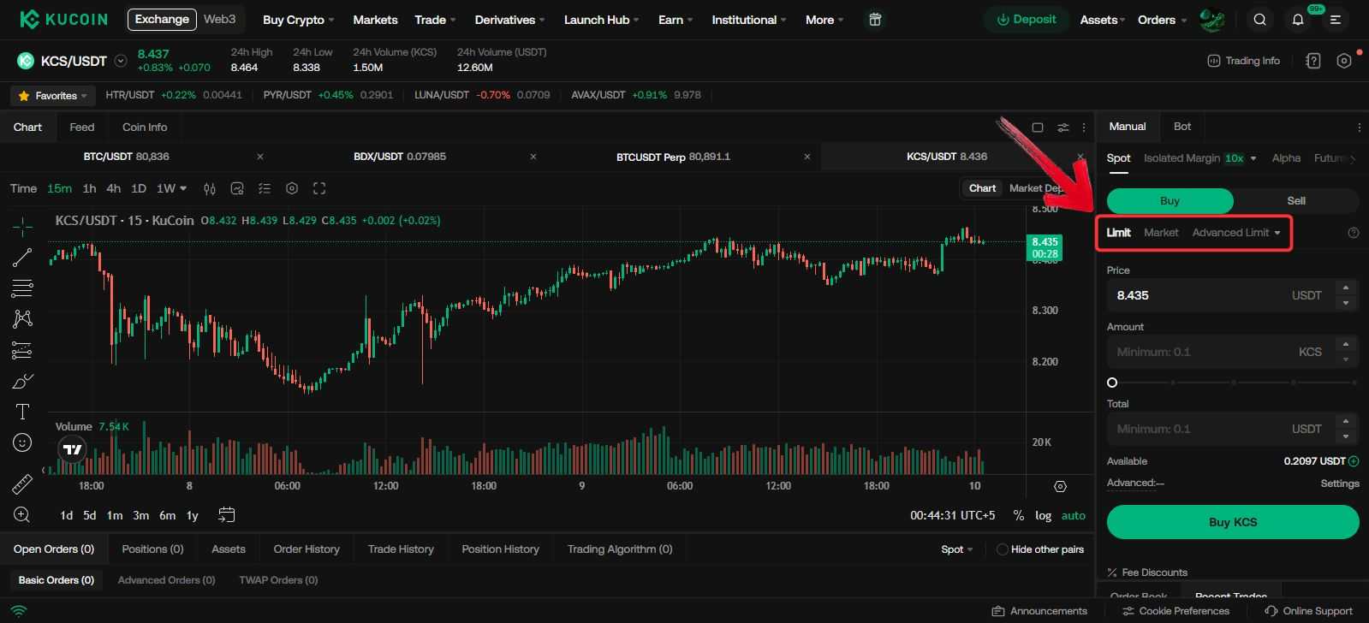Open the Advanced Limit dropdown

pyautogui.click(x=1236, y=233)
